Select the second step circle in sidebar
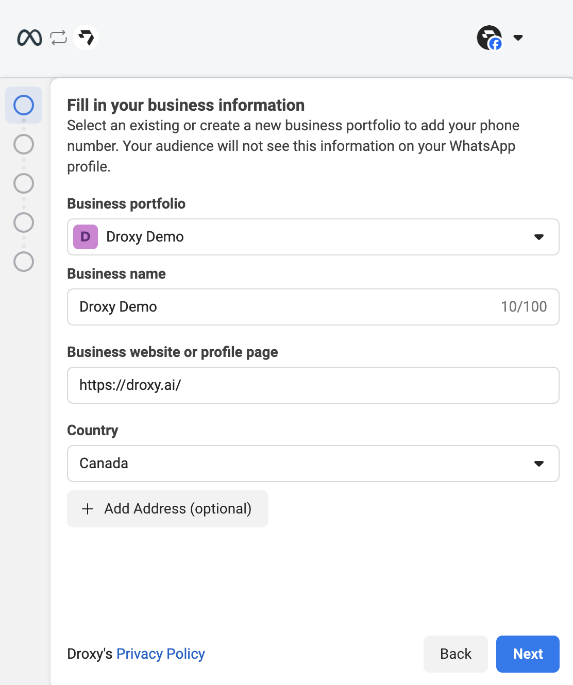 click(24, 144)
